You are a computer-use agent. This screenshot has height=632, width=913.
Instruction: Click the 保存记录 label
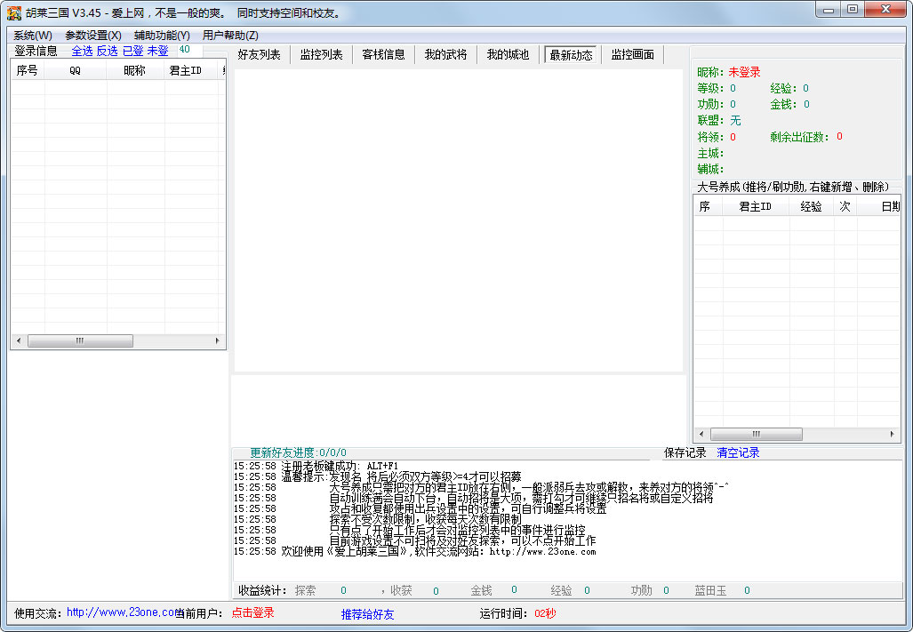[x=685, y=452]
